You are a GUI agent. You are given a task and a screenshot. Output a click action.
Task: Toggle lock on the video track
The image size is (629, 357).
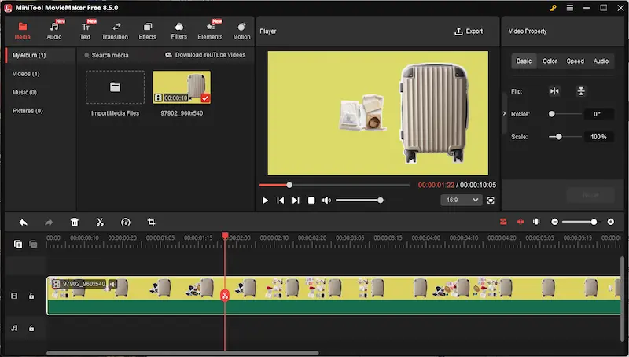point(31,296)
